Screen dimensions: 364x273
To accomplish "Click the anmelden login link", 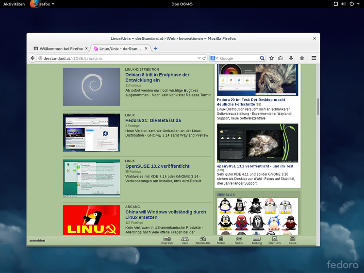I will tap(37, 241).
